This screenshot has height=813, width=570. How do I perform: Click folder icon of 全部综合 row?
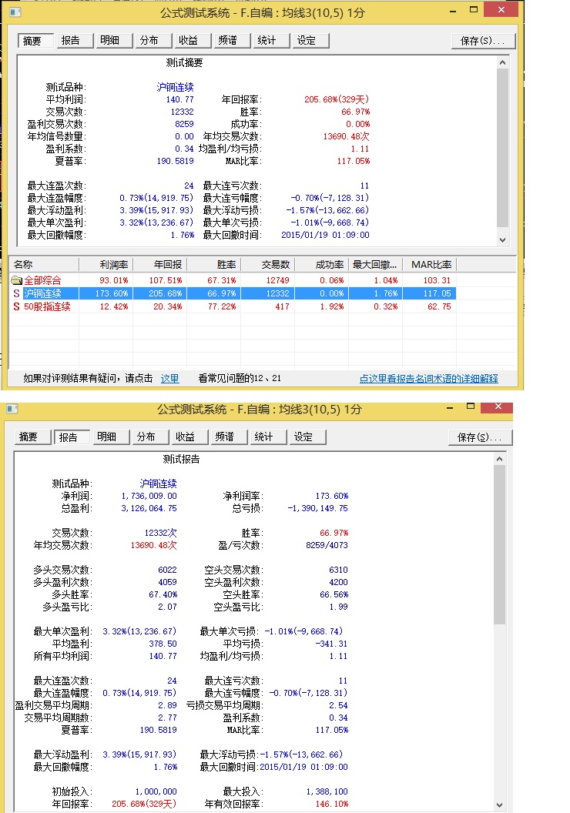coord(17,280)
